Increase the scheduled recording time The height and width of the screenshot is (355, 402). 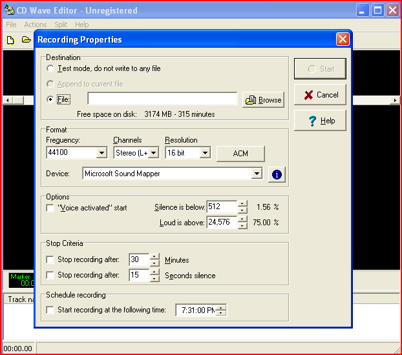(x=221, y=307)
